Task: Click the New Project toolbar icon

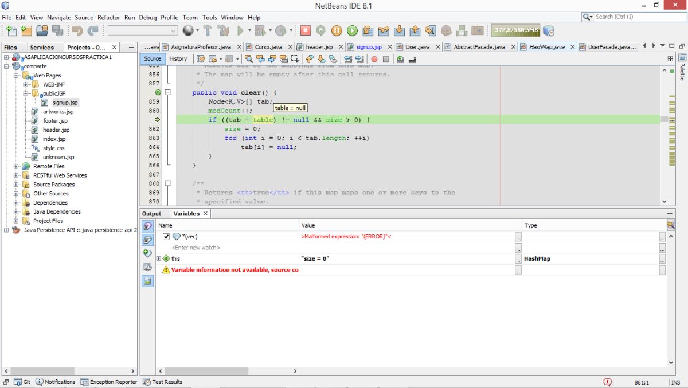Action: (x=26, y=30)
